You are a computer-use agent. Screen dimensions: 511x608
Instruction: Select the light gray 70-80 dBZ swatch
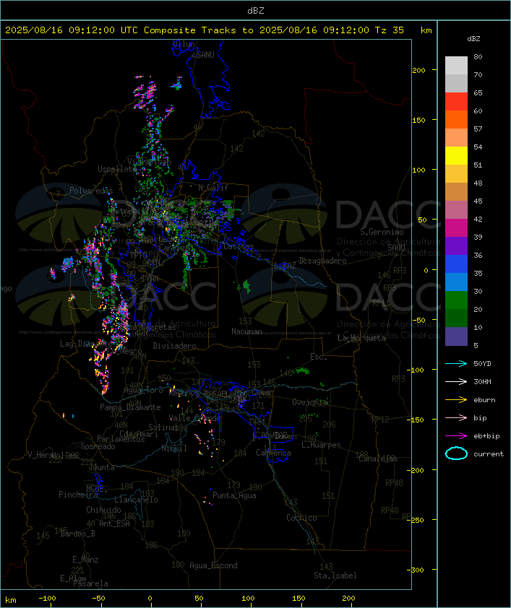point(456,66)
